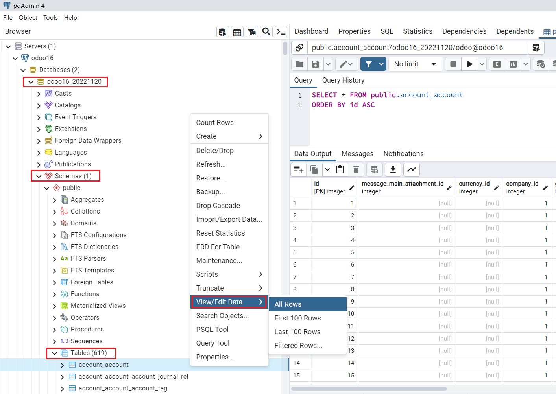Expand the Casts tree node
This screenshot has width=556, height=394.
click(39, 94)
